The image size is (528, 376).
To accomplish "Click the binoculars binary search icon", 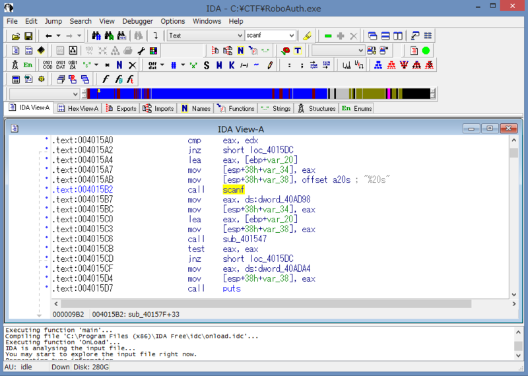I will [121, 36].
